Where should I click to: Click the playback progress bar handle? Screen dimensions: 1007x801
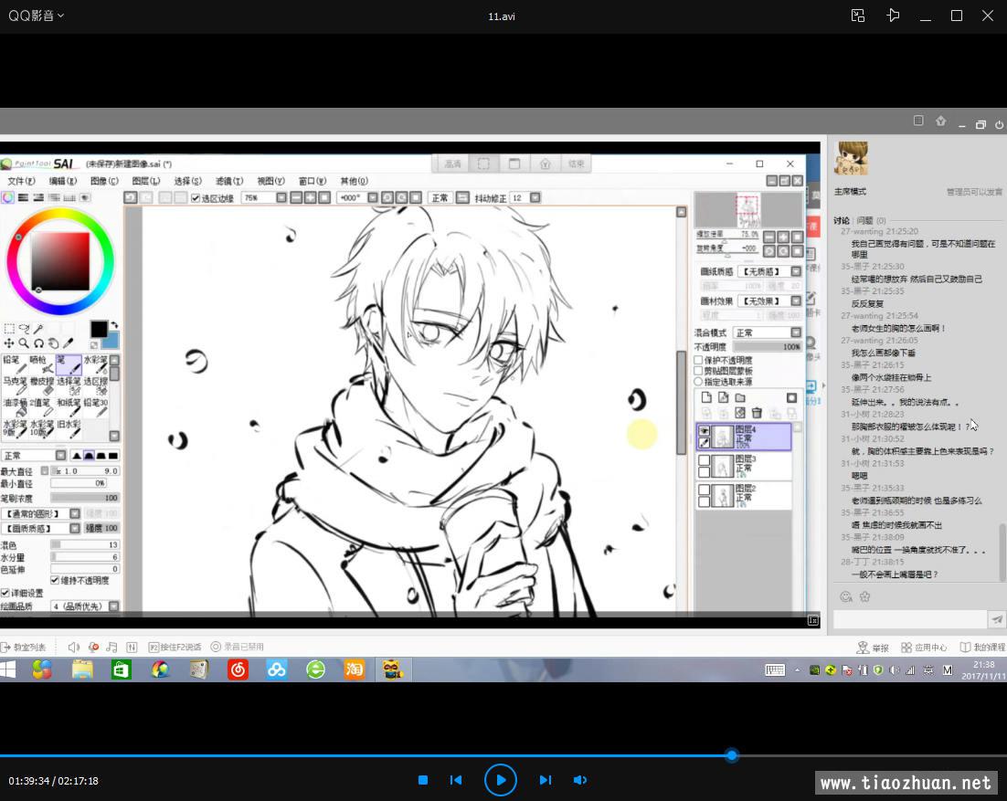(x=731, y=755)
